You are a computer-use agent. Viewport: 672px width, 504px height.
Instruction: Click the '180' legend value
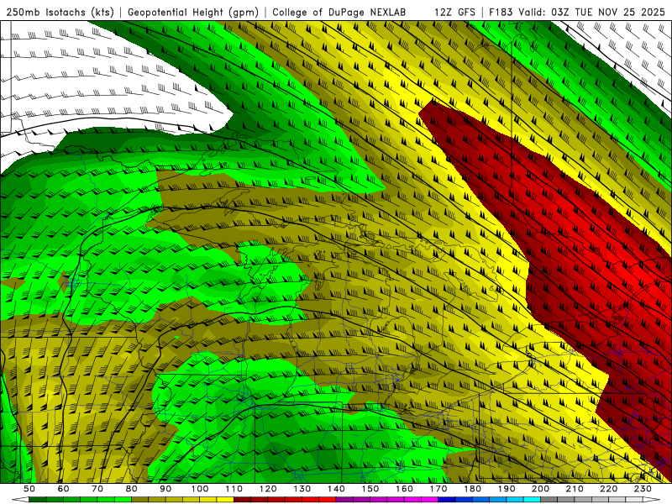472,489
